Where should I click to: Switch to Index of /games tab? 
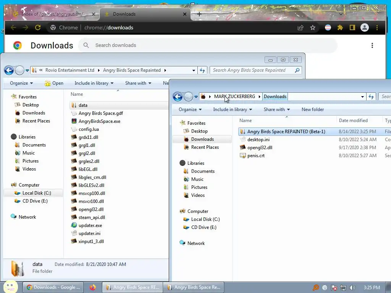tap(52, 14)
